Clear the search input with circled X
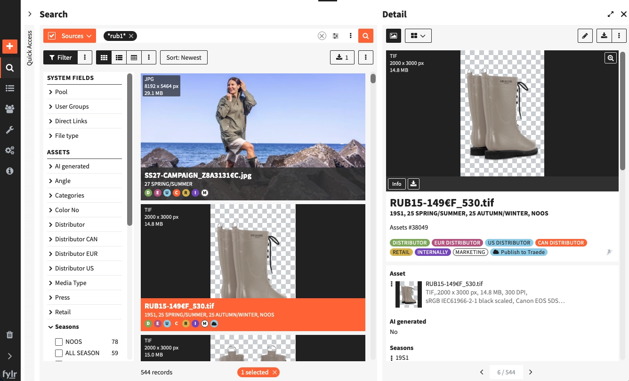The height and width of the screenshot is (381, 629). click(x=322, y=36)
